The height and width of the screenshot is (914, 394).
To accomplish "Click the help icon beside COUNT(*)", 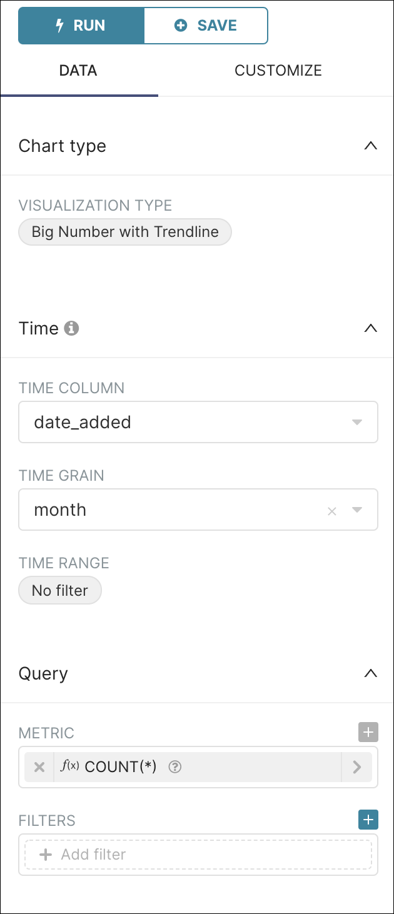I will pyautogui.click(x=175, y=767).
